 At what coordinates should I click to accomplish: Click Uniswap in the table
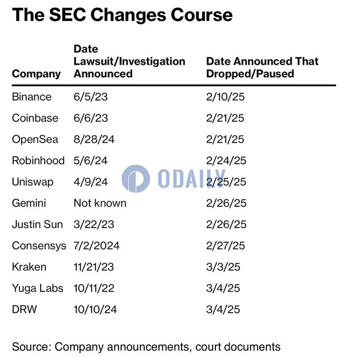click(33, 182)
